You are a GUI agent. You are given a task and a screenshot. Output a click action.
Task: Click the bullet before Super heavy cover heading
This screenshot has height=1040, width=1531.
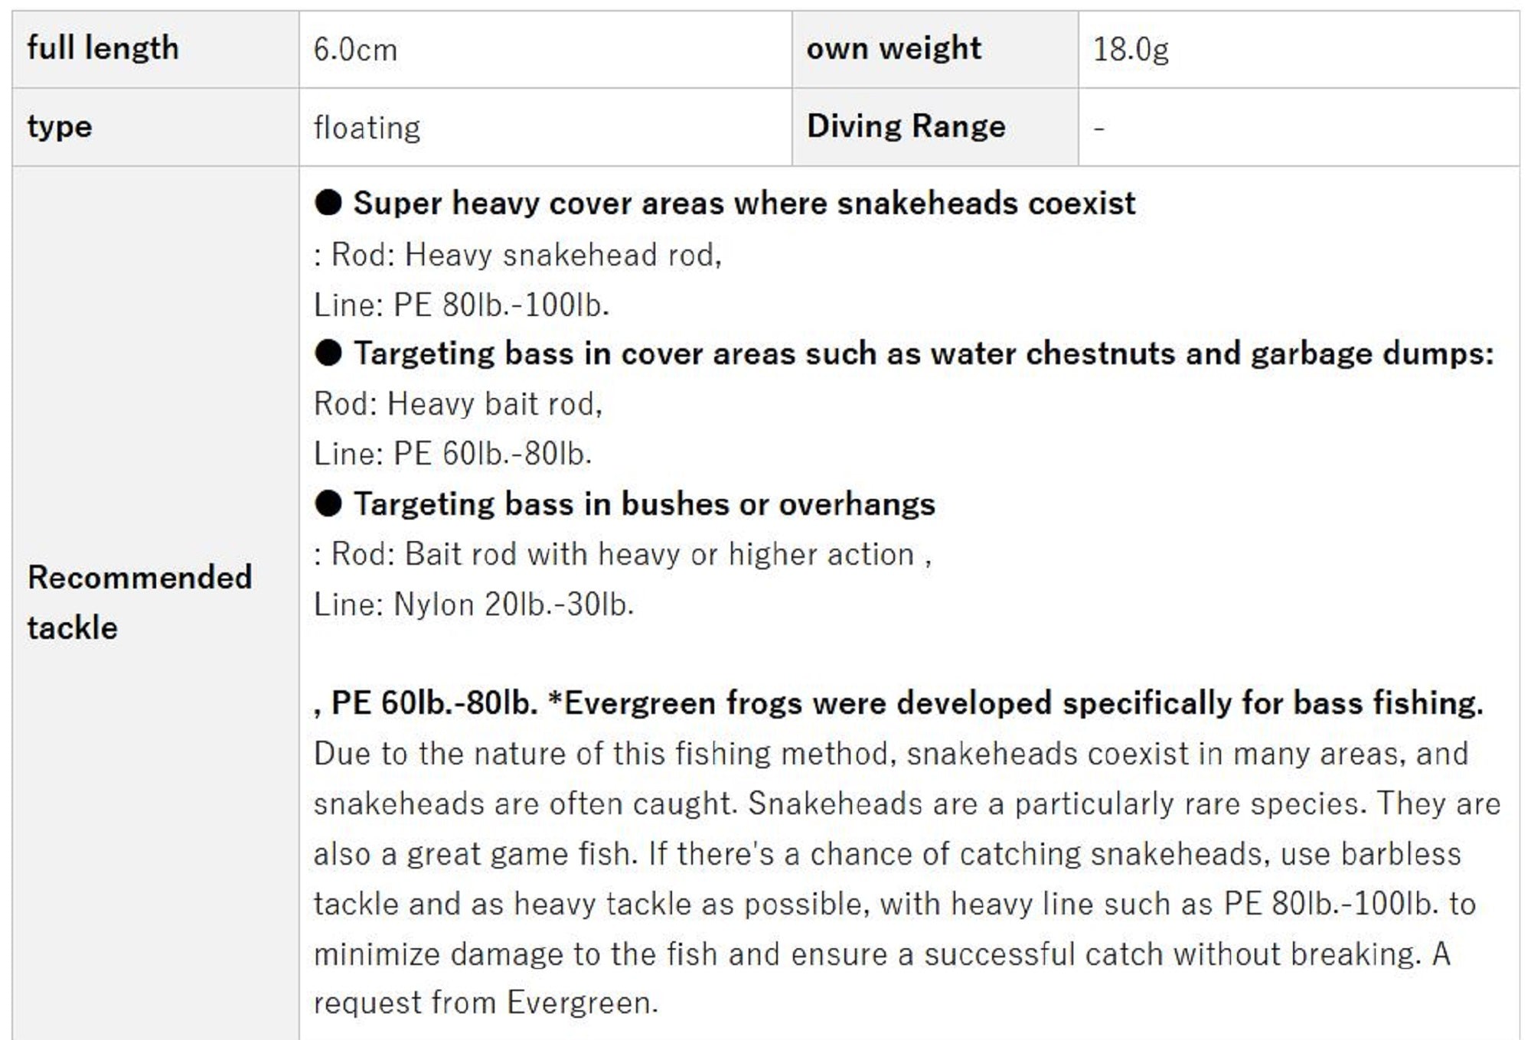point(328,204)
